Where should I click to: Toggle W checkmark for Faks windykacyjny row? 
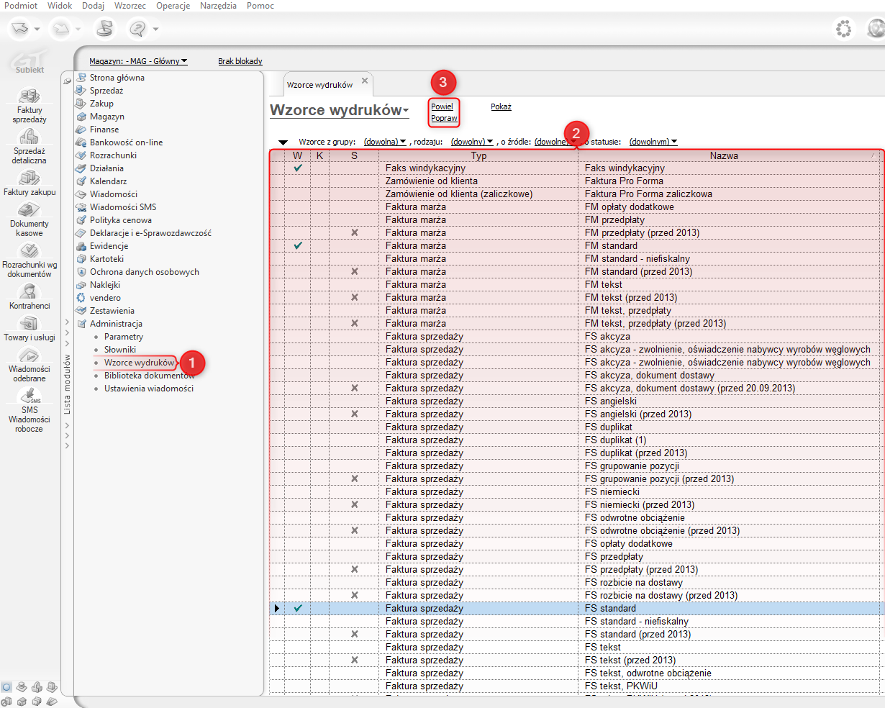(298, 168)
